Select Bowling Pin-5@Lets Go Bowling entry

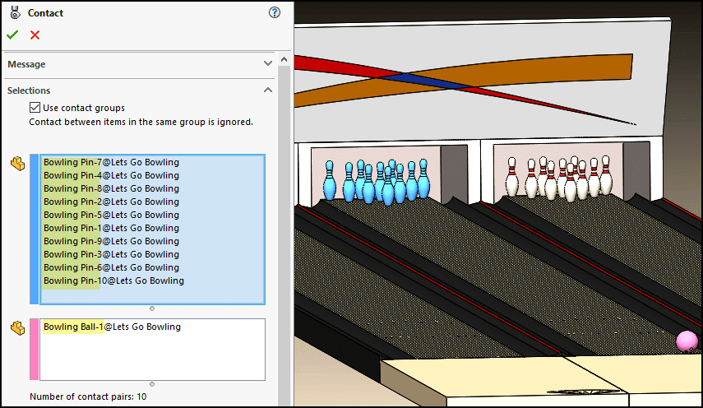point(111,215)
